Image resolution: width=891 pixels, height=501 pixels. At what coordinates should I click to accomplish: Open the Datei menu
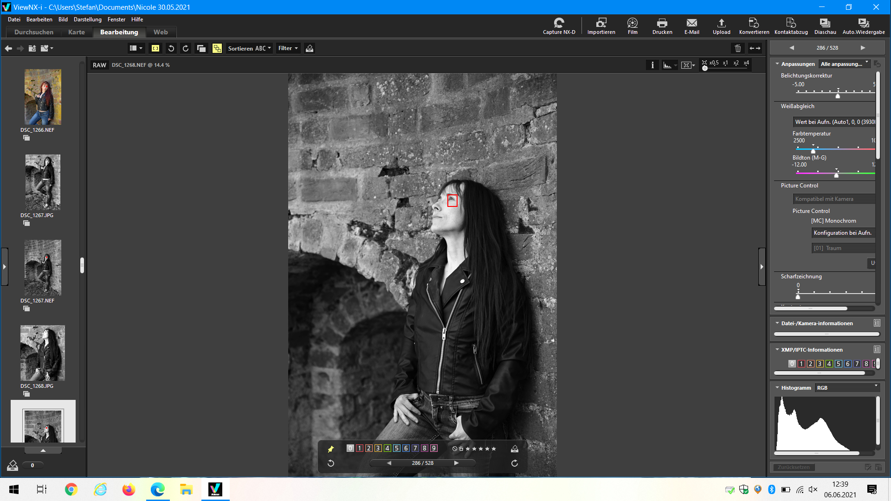(14, 19)
